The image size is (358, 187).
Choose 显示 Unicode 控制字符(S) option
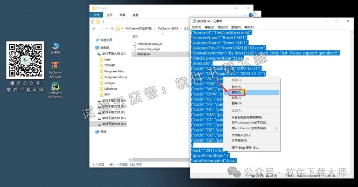click(251, 123)
